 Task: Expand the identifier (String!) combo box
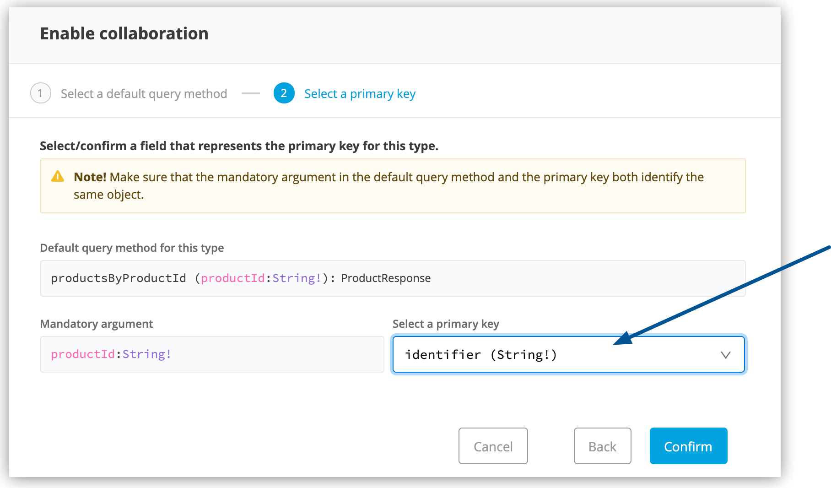click(x=567, y=354)
